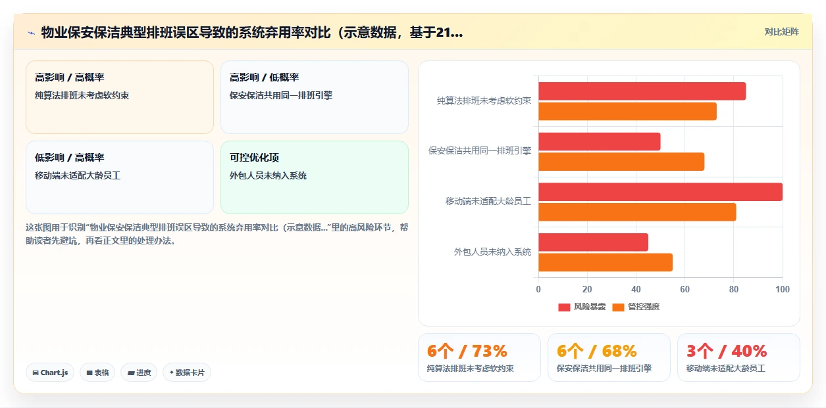Viewport: 826px width, 408px height.
Task: Click the main heading 物业保安保洁典型排班误区
Action: [252, 32]
